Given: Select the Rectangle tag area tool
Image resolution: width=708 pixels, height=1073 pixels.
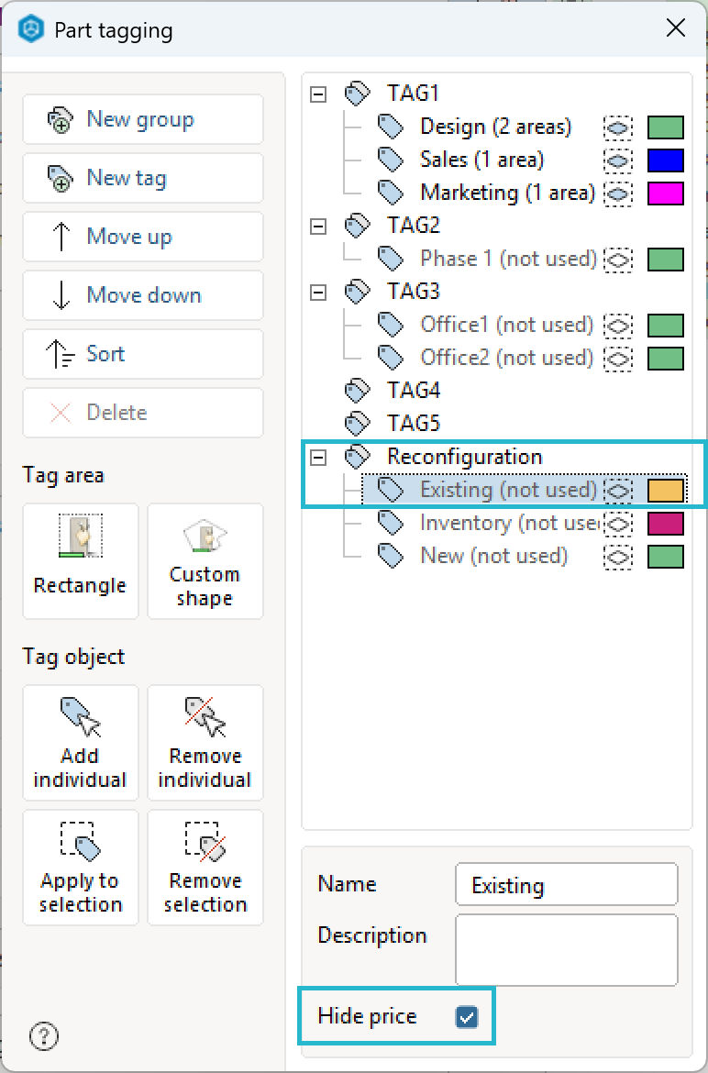Looking at the screenshot, I should click(x=80, y=561).
